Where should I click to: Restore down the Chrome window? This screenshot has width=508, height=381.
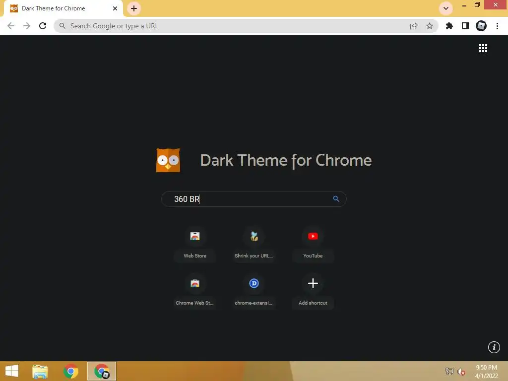[477, 5]
